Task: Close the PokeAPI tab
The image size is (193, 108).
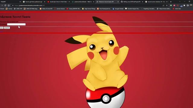Action: 20,2
